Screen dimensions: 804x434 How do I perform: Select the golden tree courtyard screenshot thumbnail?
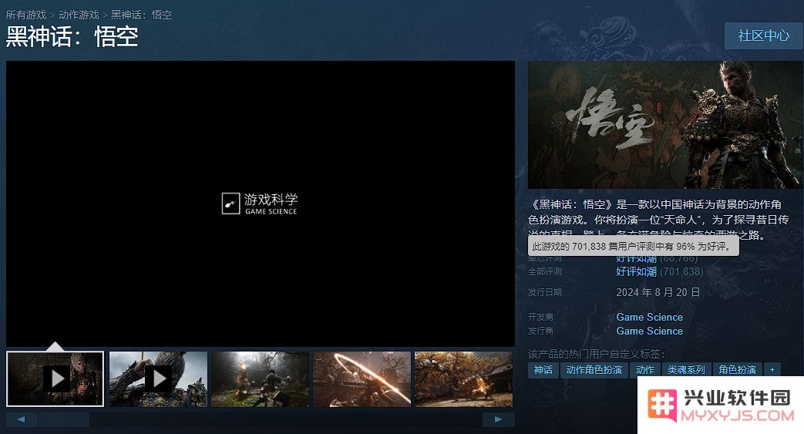tap(463, 378)
